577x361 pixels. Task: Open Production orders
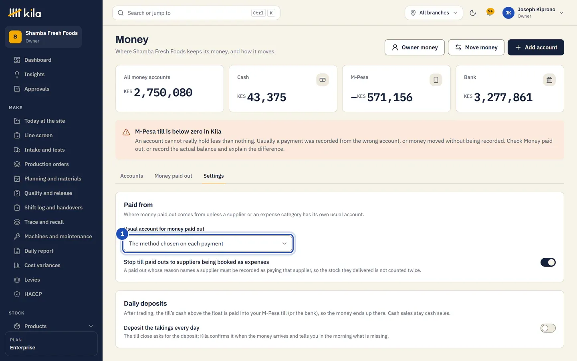point(51,164)
